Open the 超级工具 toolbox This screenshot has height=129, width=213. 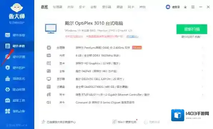tap(15, 100)
